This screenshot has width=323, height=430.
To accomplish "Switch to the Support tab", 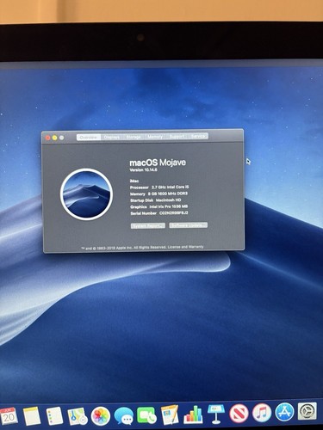I will 177,136.
